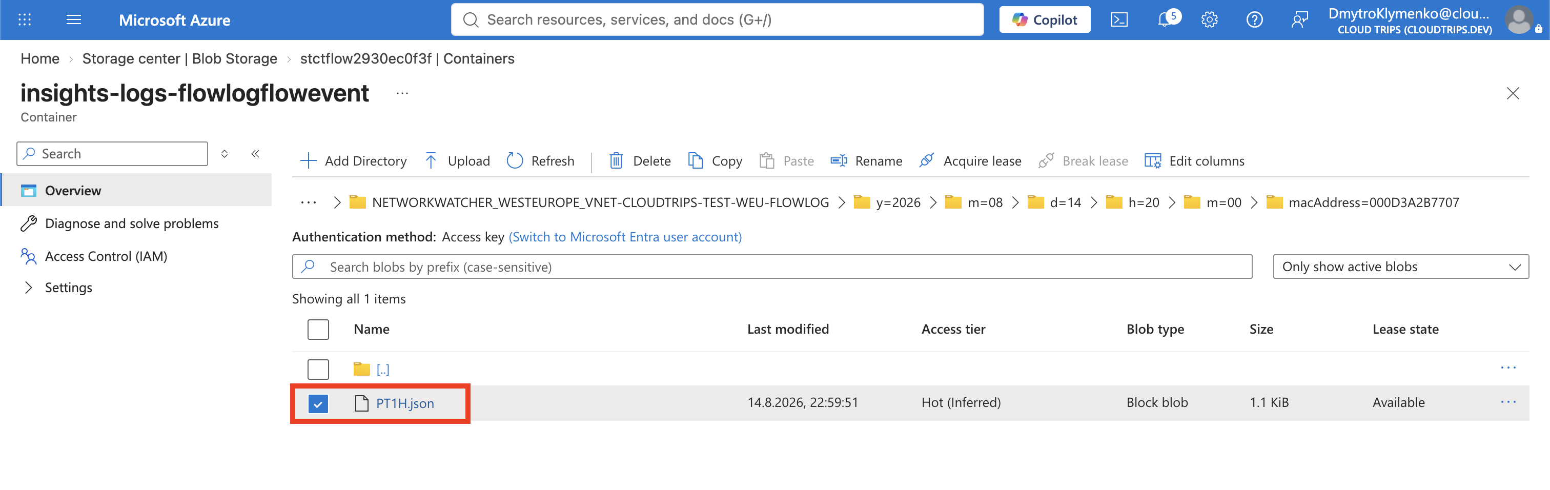The height and width of the screenshot is (490, 1550).
Task: Expand collapsed path ellipsis in breadcrumb
Action: coord(309,202)
